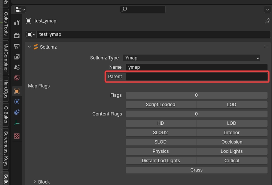Toggle the Interior content flag
The image size is (272, 185).
click(x=232, y=133)
